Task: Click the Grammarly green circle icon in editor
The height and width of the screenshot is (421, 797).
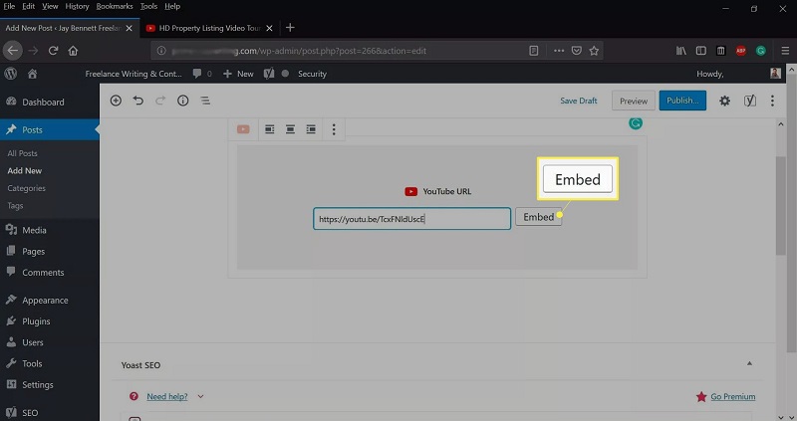Action: tap(636, 122)
